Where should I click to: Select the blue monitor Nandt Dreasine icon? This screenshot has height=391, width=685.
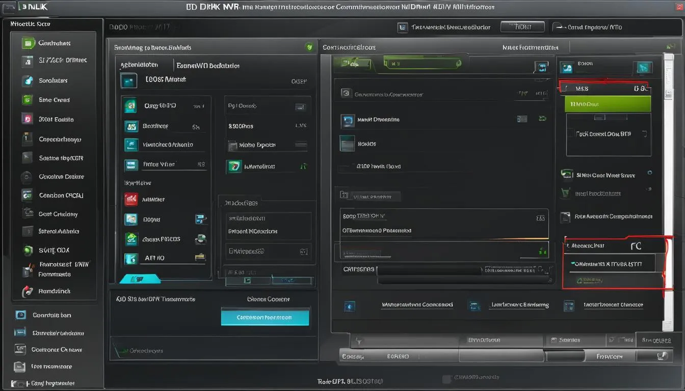pyautogui.click(x=348, y=121)
